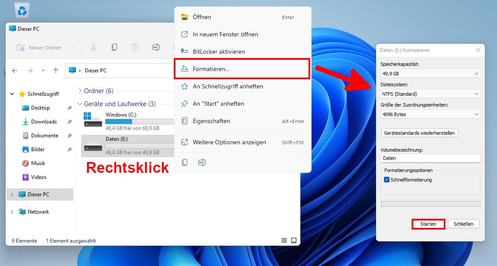Click the Copy icon in the toolbar
Image resolution: width=497 pixels, height=266 pixels.
[x=114, y=48]
